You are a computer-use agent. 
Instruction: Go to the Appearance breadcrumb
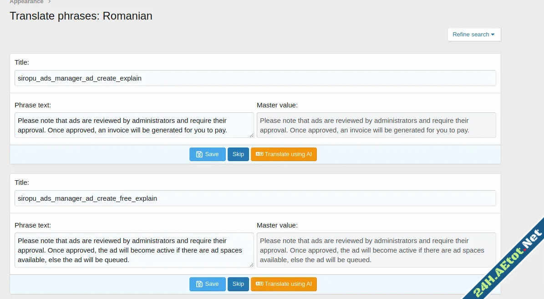(x=26, y=2)
